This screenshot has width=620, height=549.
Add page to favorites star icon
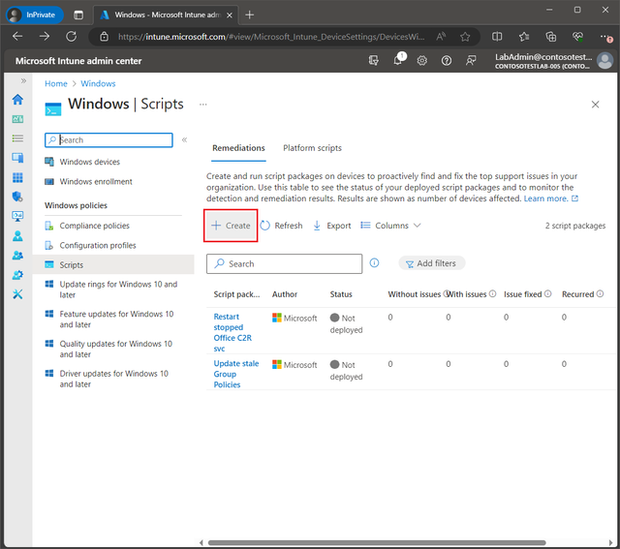[465, 37]
